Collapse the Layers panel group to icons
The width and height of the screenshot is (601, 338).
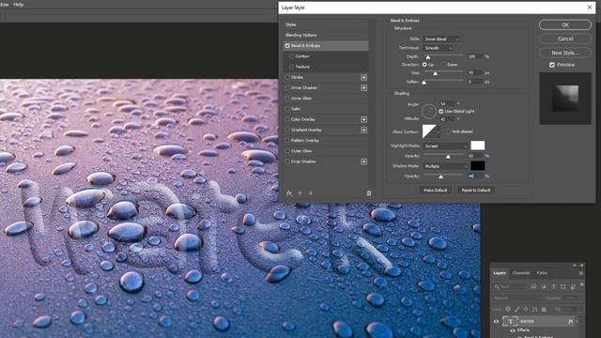[x=575, y=265]
